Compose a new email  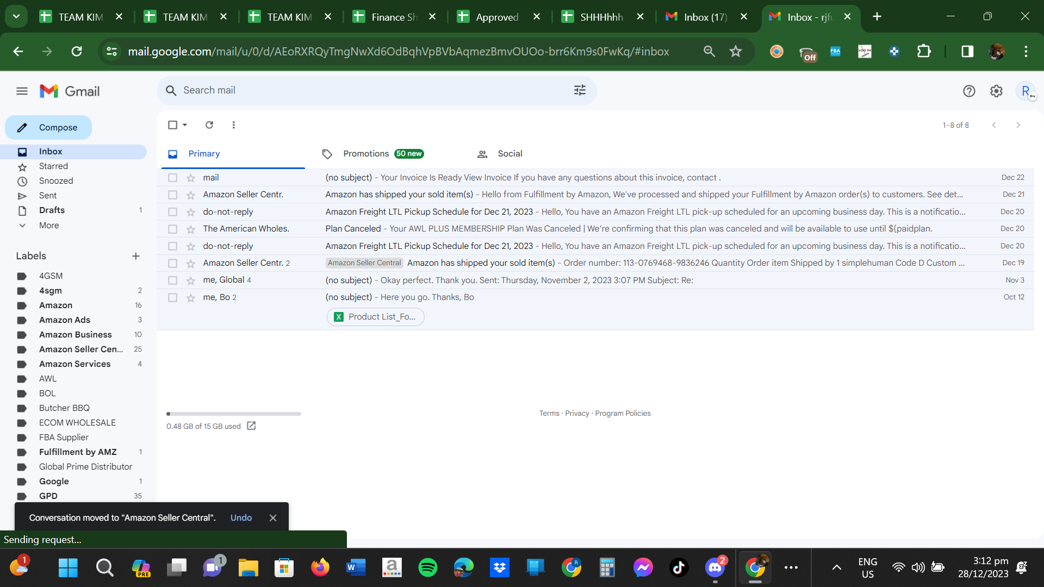tap(48, 128)
